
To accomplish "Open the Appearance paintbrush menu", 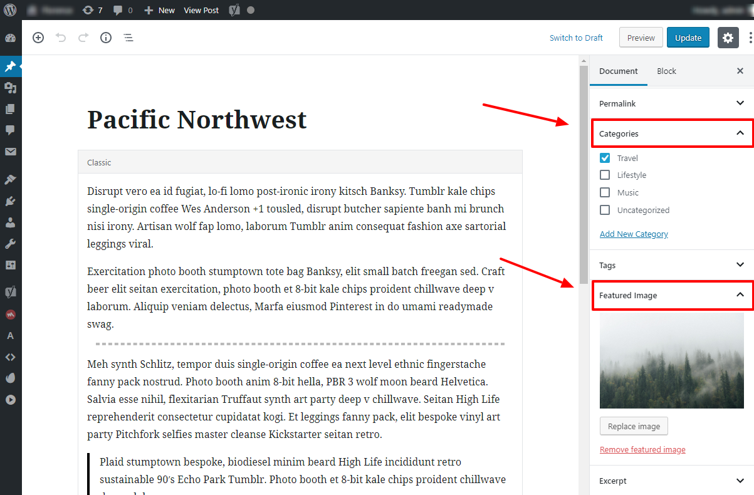I will point(10,180).
